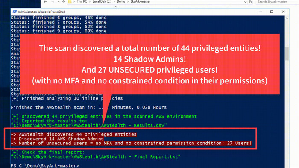This screenshot has width=299, height=168.
Task: Click the 'PS C:\Demo\SkyArk-master>' prompt
Action: click(x=45, y=165)
